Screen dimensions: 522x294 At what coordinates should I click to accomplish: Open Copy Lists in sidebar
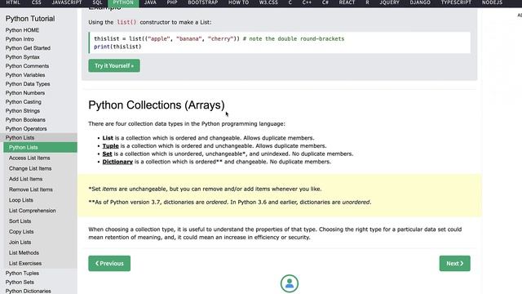[21, 232]
